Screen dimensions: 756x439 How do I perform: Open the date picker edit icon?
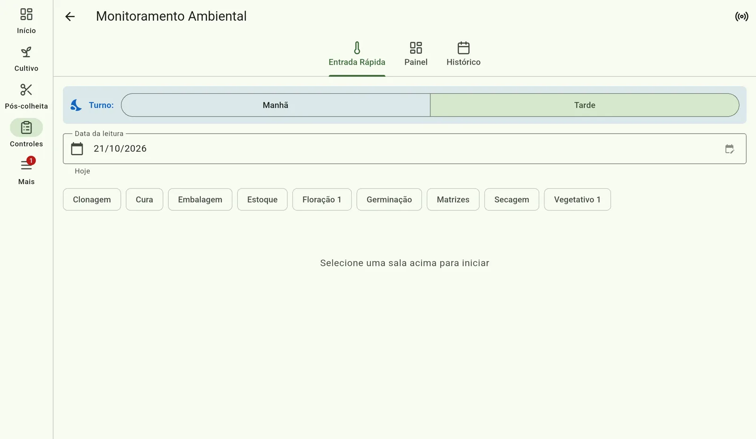730,149
